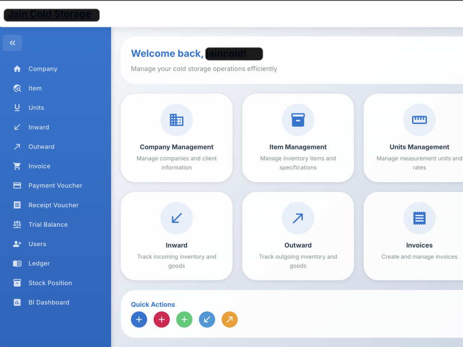The width and height of the screenshot is (463, 347).
Task: Click the Stock Position archive icon
Action: click(17, 283)
